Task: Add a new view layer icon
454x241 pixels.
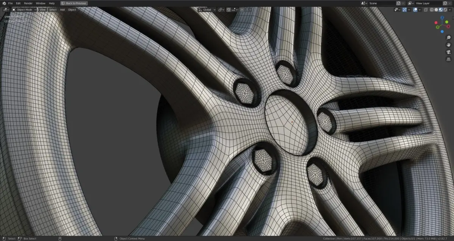Action: 445,3
